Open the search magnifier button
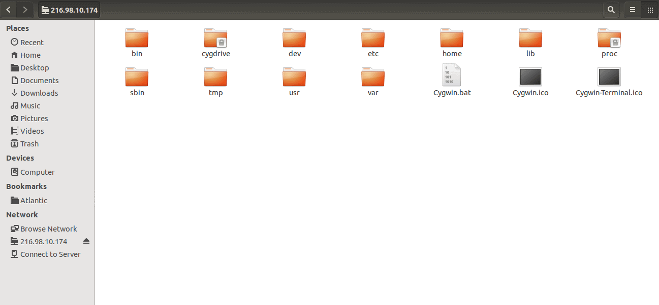Viewport: 659px width, 305px height. click(611, 10)
